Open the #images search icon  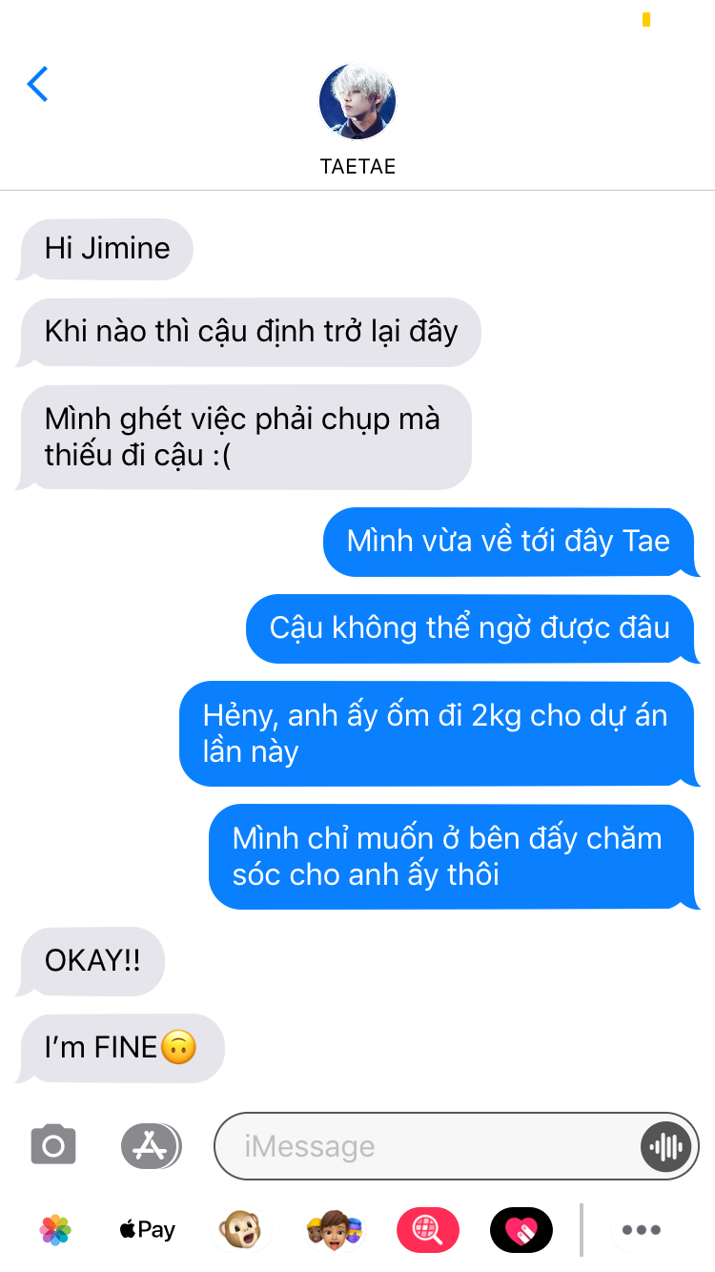coord(427,1230)
